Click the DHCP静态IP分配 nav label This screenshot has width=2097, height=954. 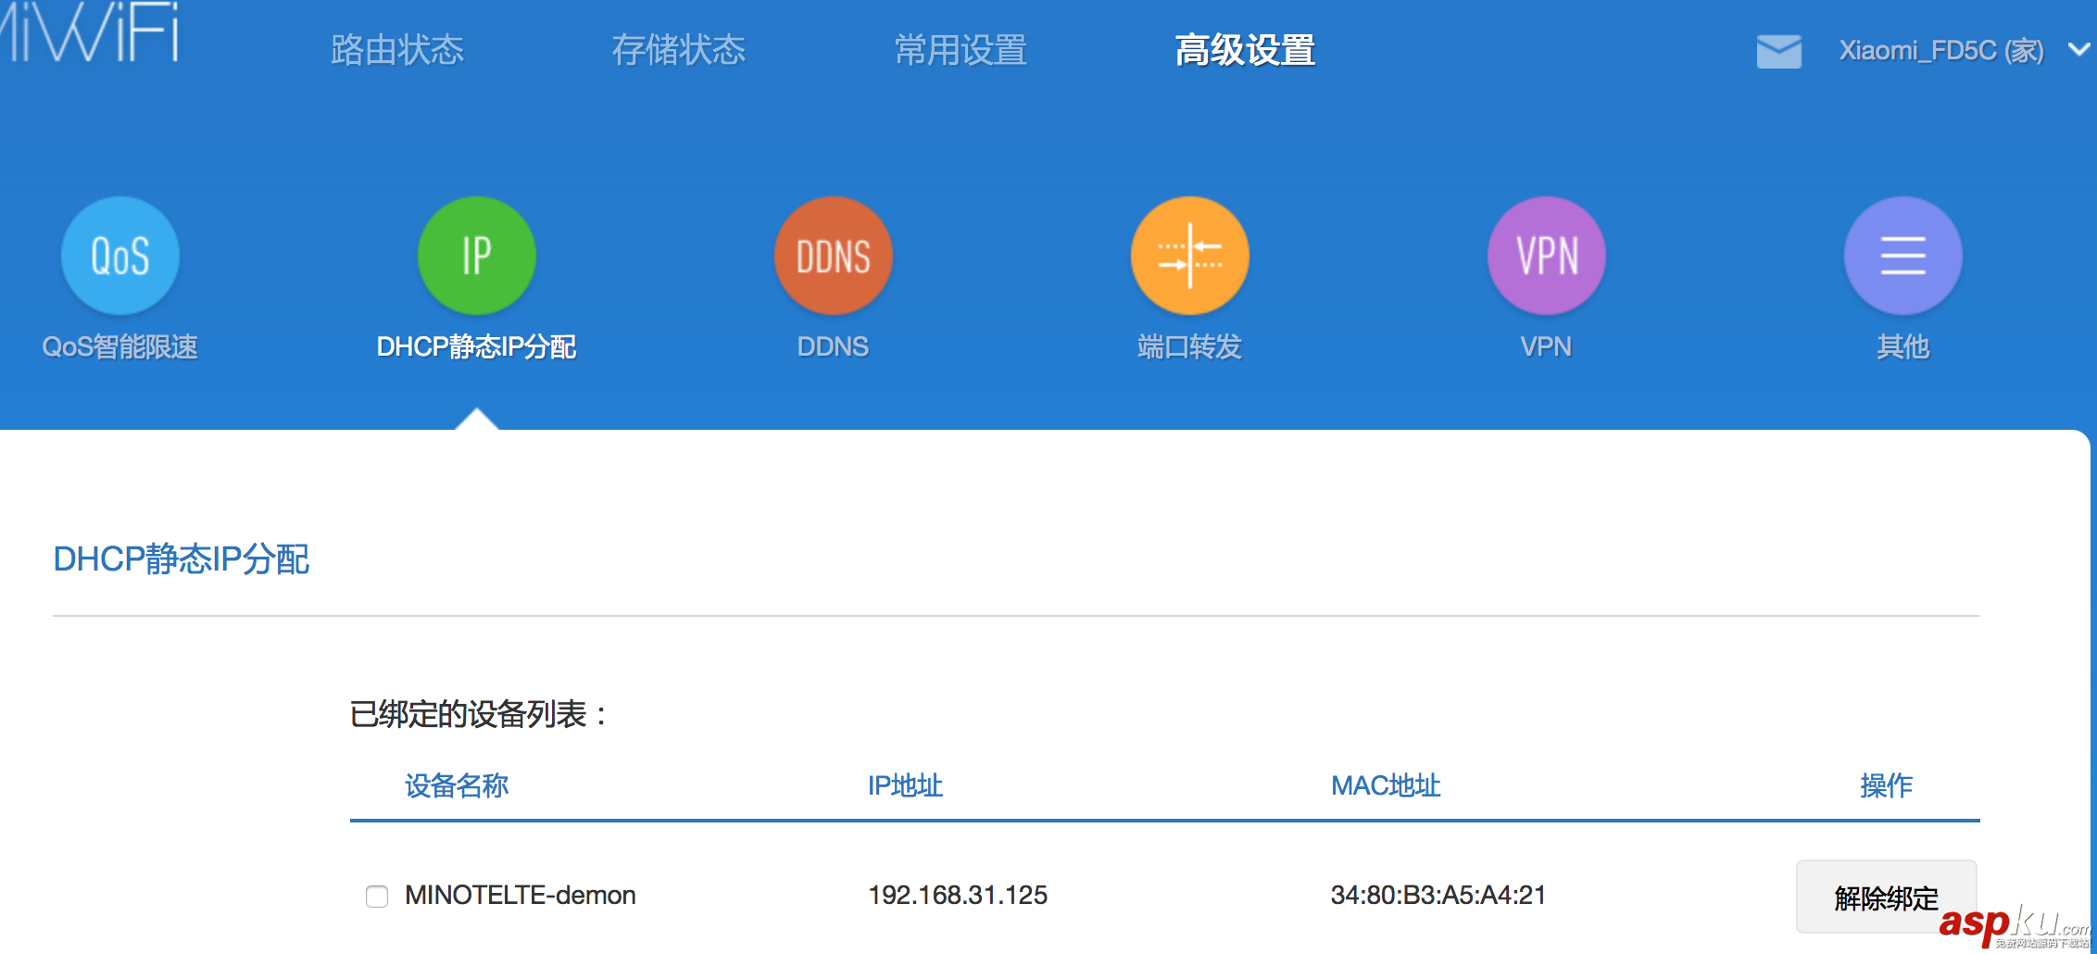(477, 346)
